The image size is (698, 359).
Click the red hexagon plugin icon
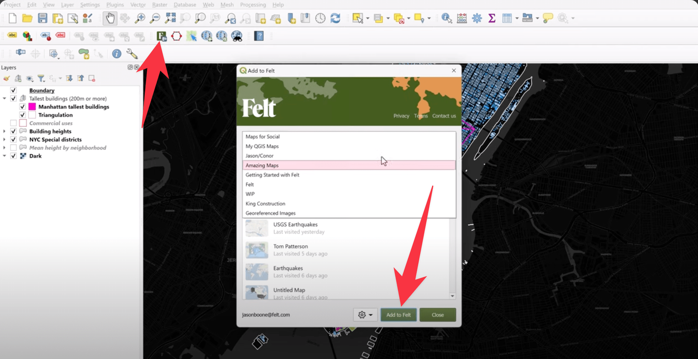176,36
